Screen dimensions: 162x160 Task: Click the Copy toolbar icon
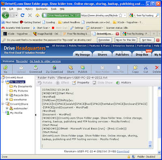click(x=135, y=69)
